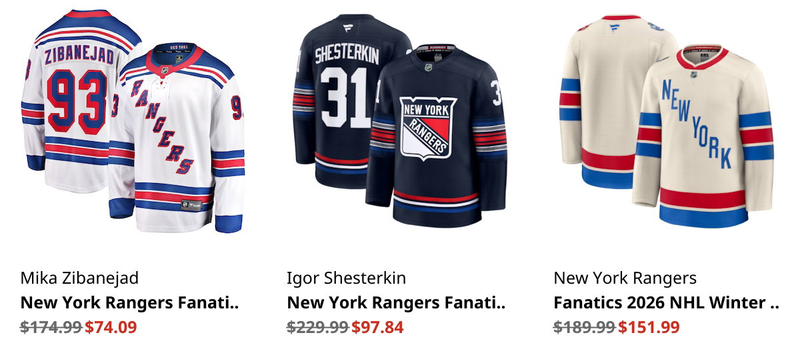
Task: Open the Shesterkin New York Rangers Fanati.. title
Action: [x=396, y=302]
